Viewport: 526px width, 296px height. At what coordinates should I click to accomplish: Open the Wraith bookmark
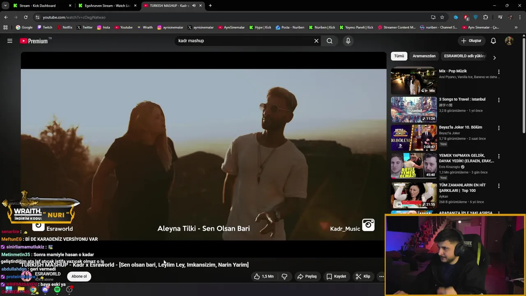tap(145, 28)
